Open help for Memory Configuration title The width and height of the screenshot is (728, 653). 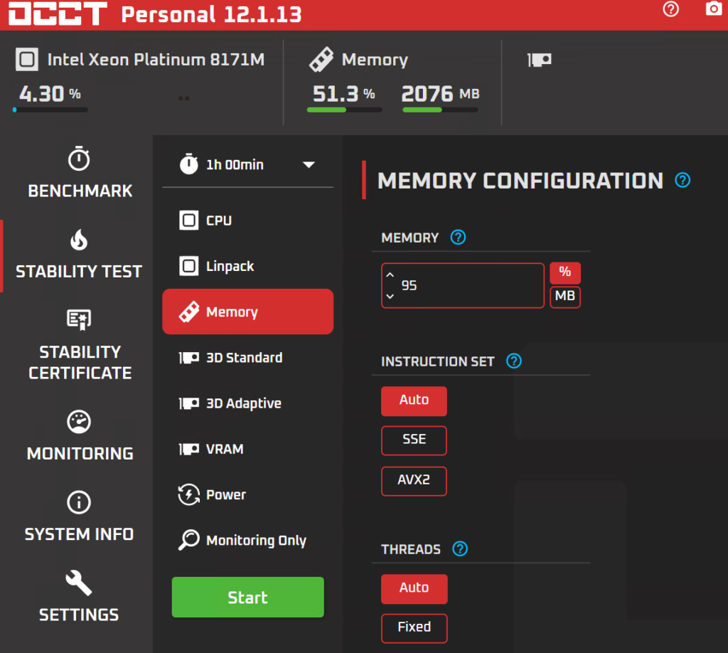click(682, 180)
